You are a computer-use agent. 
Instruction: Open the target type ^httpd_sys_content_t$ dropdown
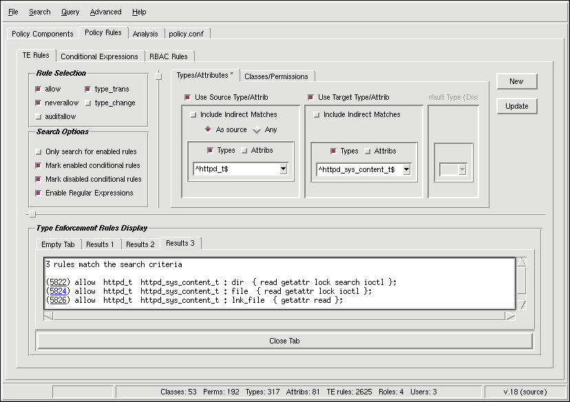tap(406, 169)
